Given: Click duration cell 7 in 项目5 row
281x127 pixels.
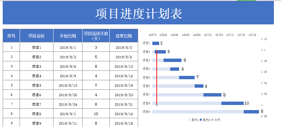Looking at the screenshot, I should (96, 85).
